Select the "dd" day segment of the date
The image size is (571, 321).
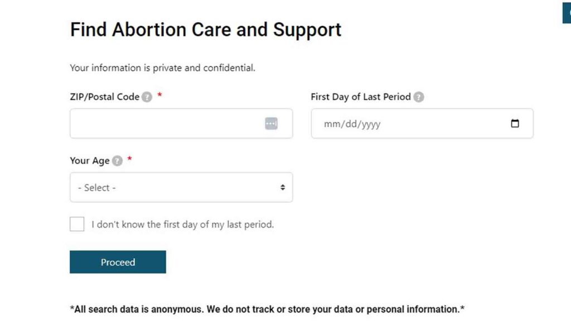pos(351,124)
